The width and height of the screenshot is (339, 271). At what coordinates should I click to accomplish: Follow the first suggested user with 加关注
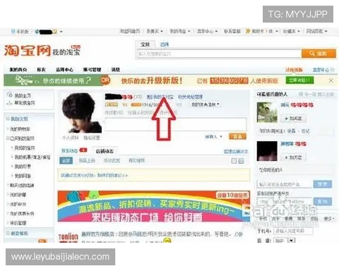293,118
